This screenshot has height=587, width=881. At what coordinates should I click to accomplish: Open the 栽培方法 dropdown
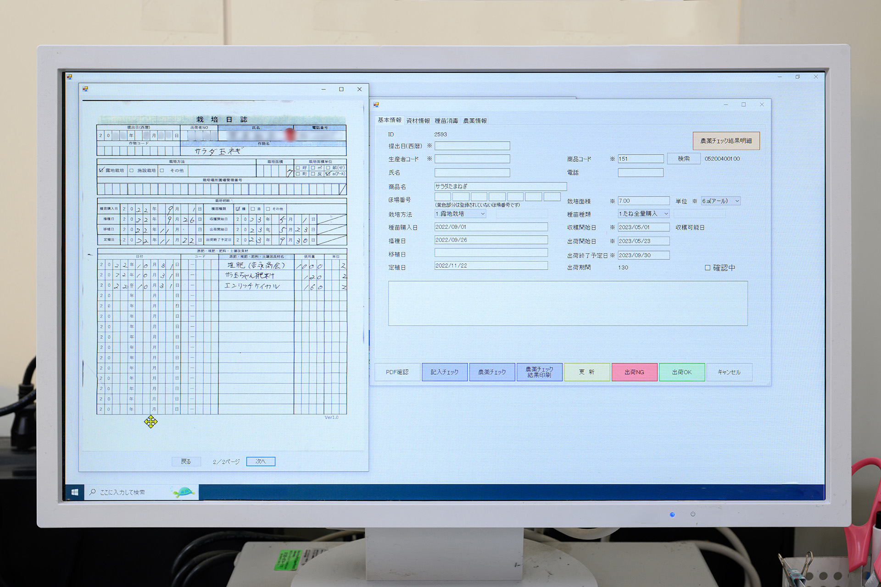[x=460, y=214]
